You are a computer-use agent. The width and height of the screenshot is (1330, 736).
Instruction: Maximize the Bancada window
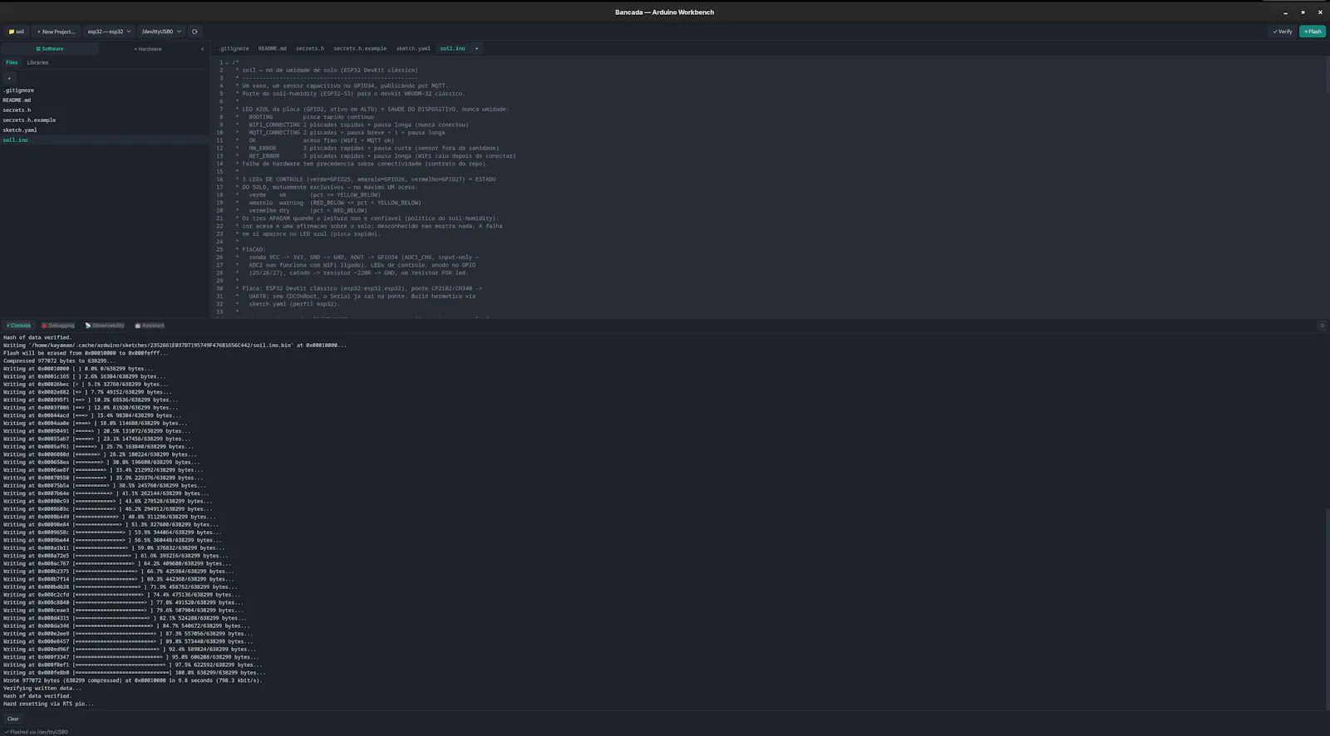[x=1303, y=12]
